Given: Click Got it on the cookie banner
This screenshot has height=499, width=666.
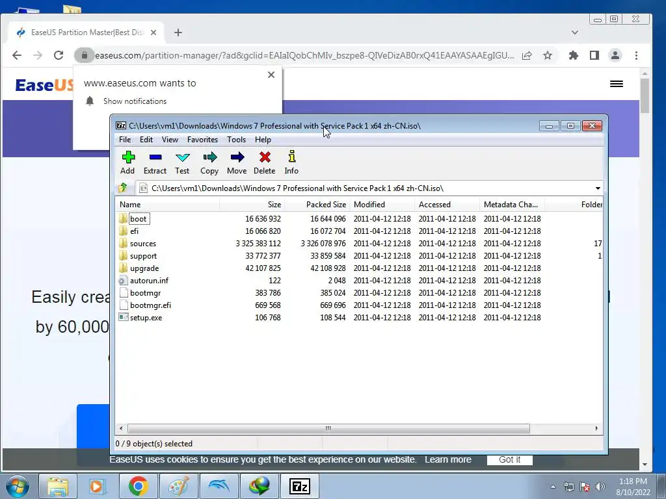Looking at the screenshot, I should coord(510,459).
